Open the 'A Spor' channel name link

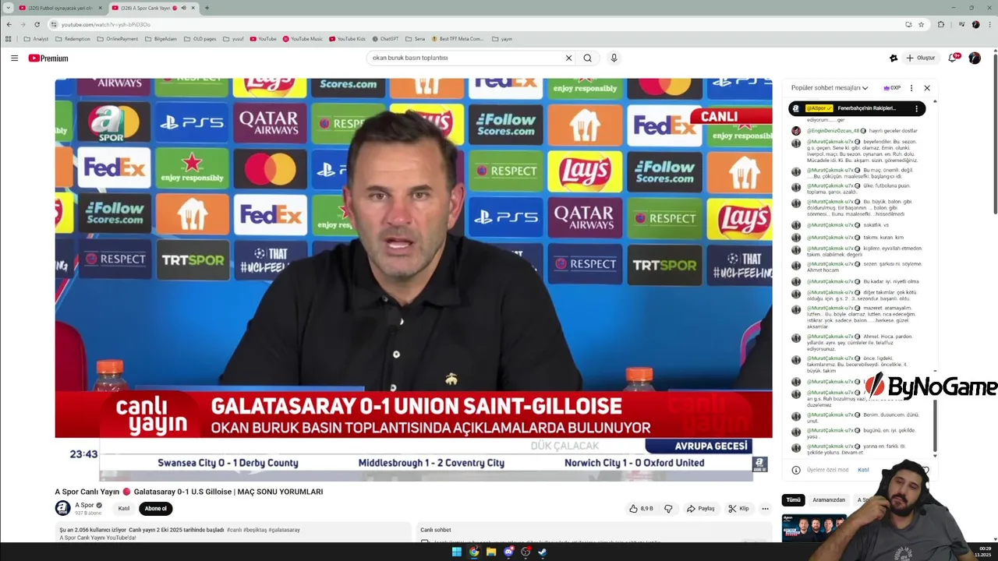click(84, 505)
